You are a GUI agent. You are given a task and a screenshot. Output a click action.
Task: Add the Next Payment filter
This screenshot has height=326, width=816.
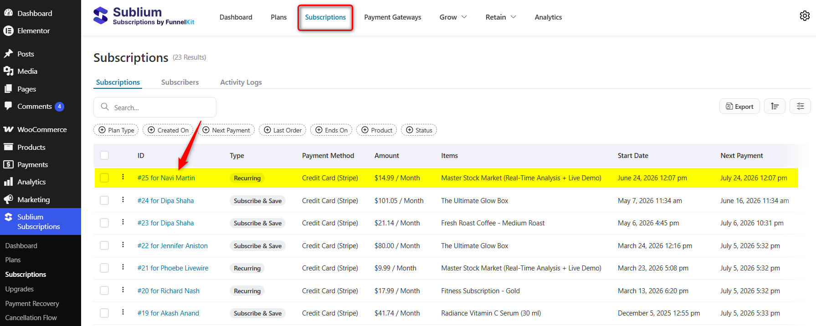(226, 130)
